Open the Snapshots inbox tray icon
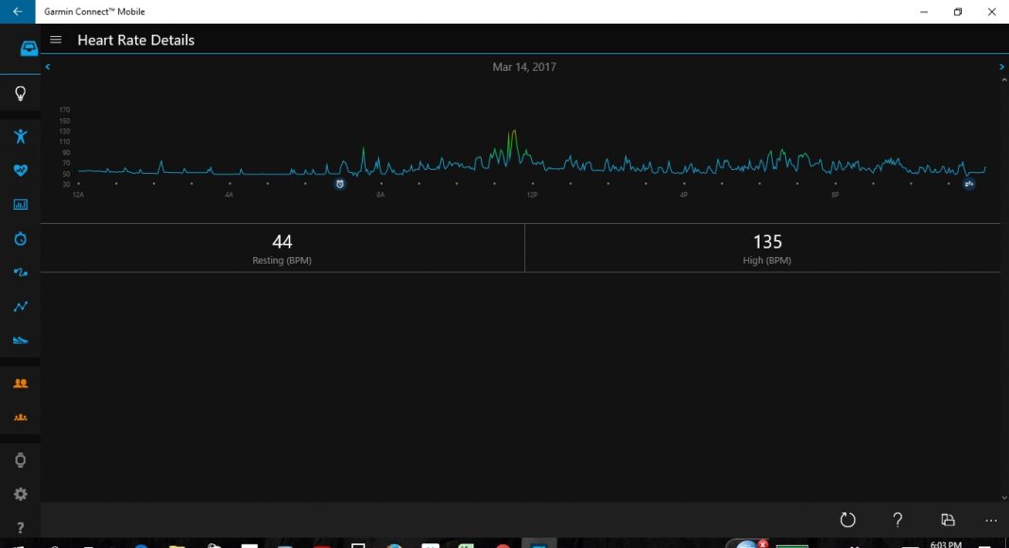 pyautogui.click(x=29, y=48)
